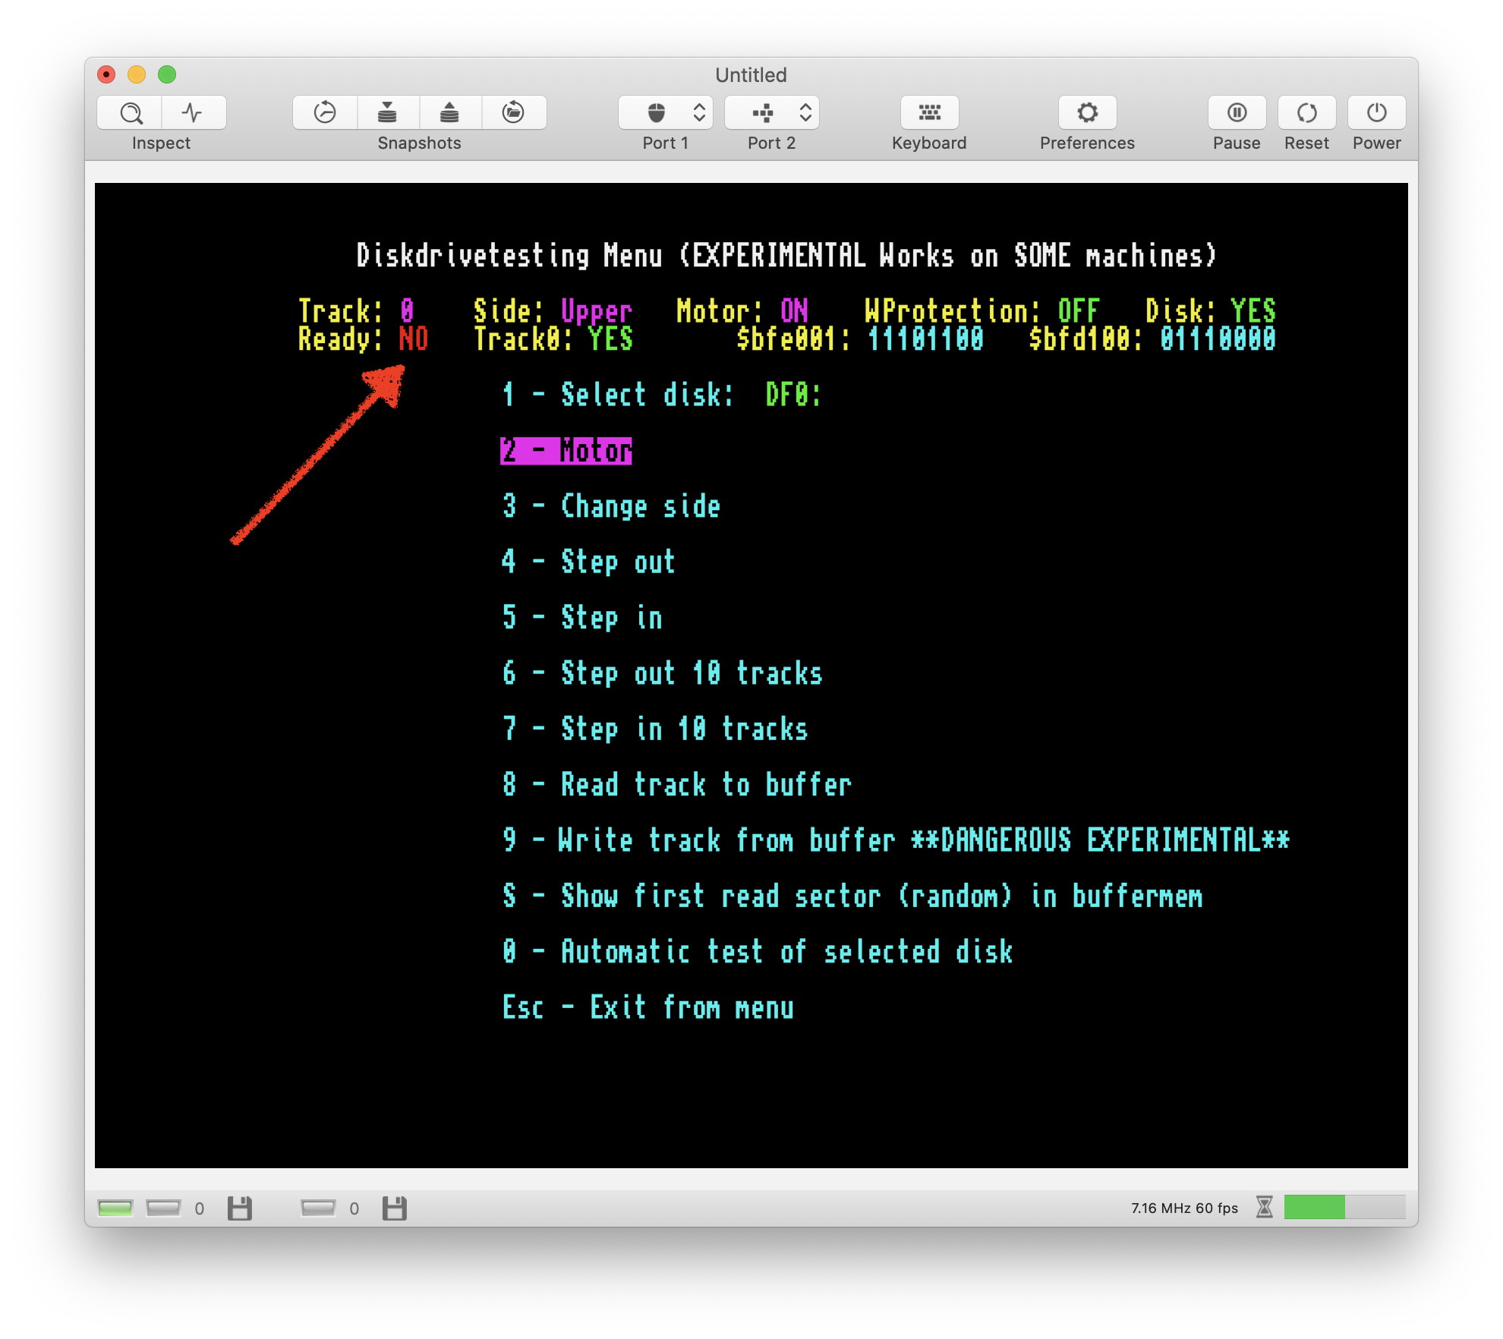
Task: Click '1 - Select disk: DF0:' entry
Action: [661, 395]
